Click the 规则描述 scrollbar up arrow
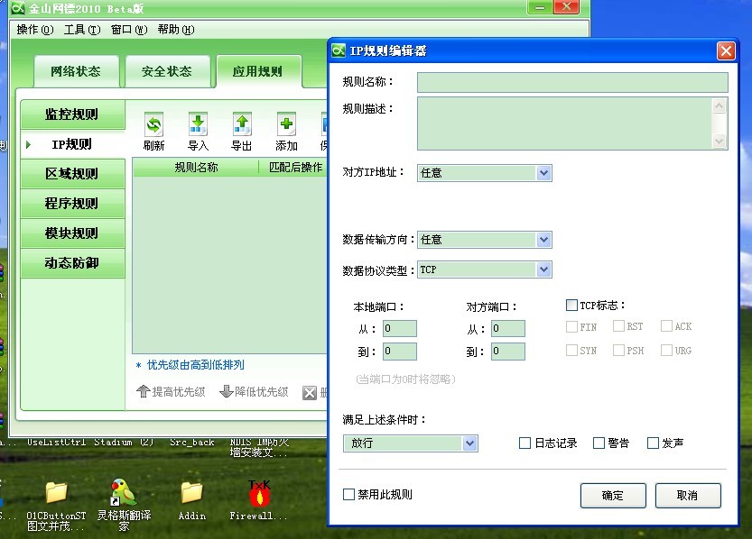Screen dimensions: 752x539 [x=719, y=105]
